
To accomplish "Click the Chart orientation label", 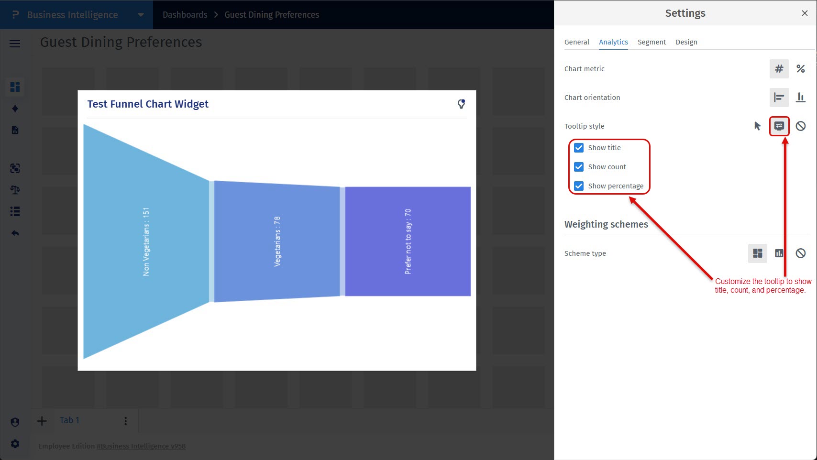I will click(x=592, y=98).
